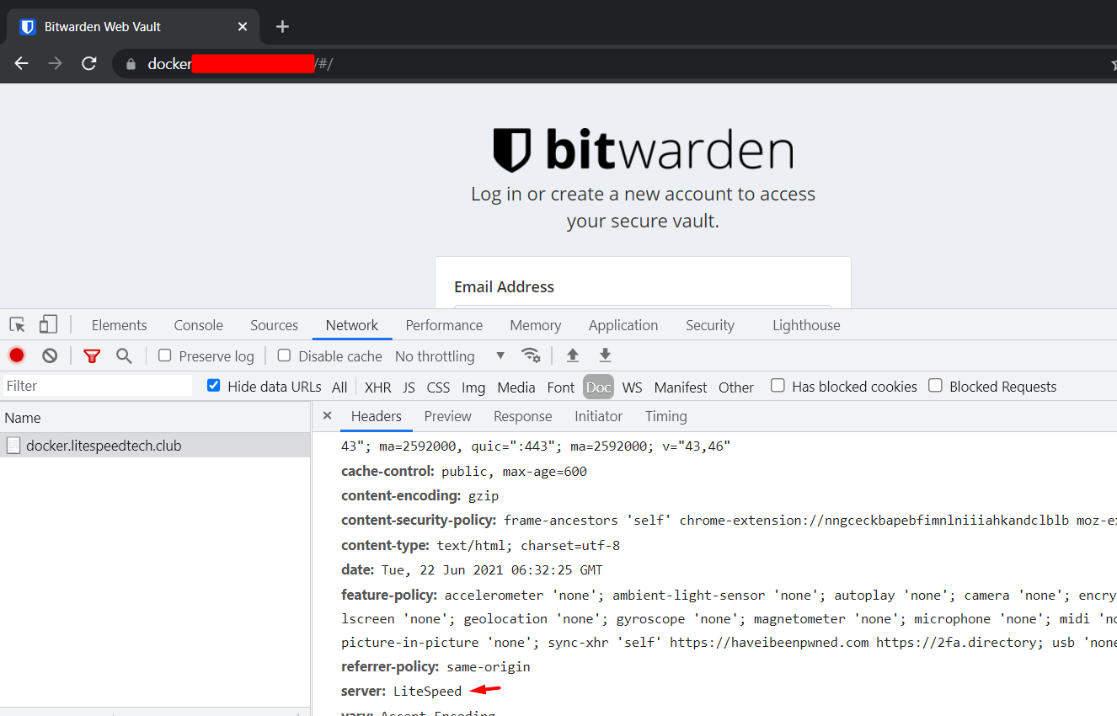Screen dimensions: 1117x716
Task: Click the padlock site info icon
Action: click(130, 64)
